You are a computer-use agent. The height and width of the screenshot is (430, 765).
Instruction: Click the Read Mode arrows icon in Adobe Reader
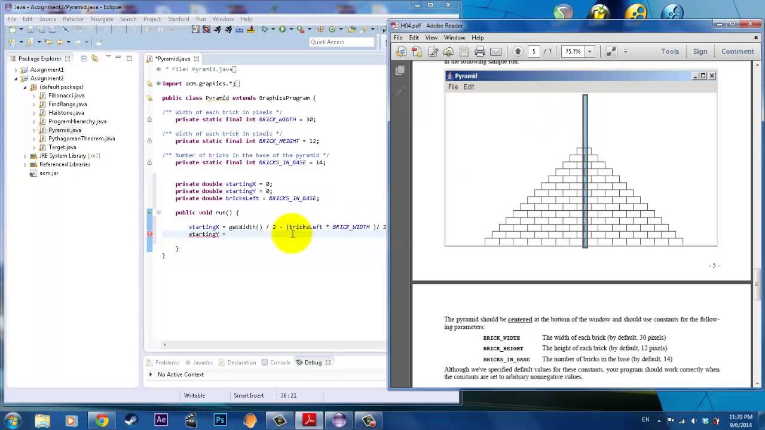(611, 51)
